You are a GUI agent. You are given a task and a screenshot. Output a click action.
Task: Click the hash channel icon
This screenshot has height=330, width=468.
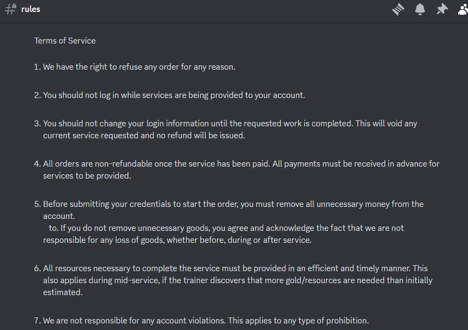10,9
